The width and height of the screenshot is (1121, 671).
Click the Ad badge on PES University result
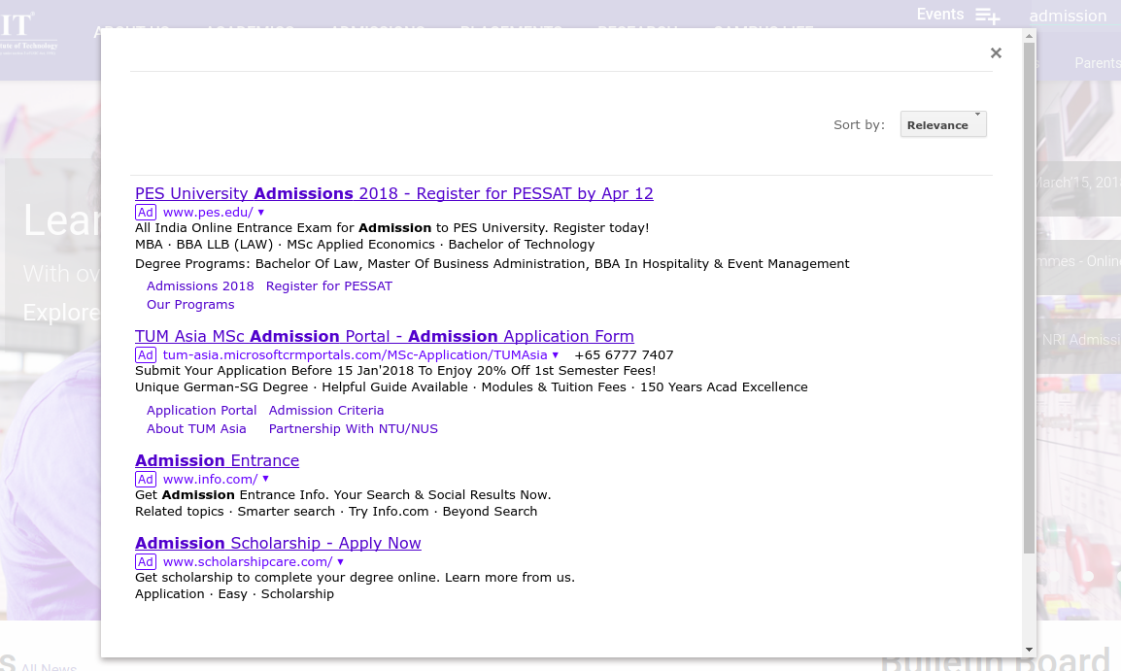[x=145, y=212]
